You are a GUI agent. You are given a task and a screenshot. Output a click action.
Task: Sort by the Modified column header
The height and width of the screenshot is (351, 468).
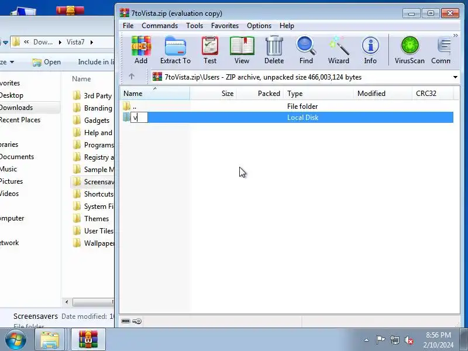coord(383,94)
